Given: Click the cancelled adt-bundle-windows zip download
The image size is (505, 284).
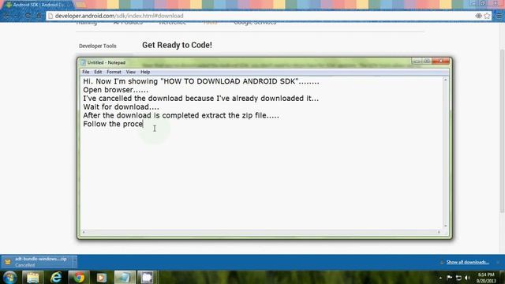Looking at the screenshot, I should pos(36,262).
